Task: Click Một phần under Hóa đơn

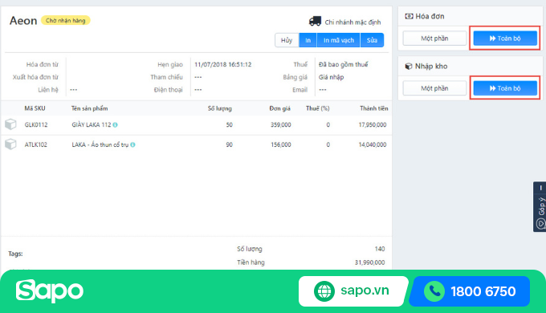Action: (434, 39)
